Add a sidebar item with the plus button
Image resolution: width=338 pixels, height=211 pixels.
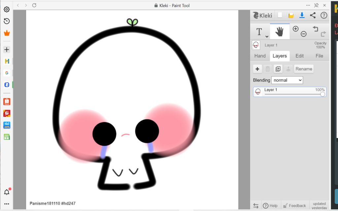(x=7, y=50)
